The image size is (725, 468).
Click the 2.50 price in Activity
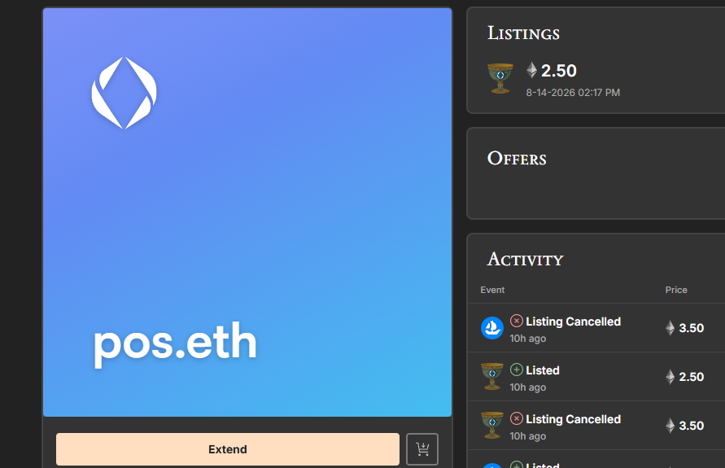click(692, 377)
